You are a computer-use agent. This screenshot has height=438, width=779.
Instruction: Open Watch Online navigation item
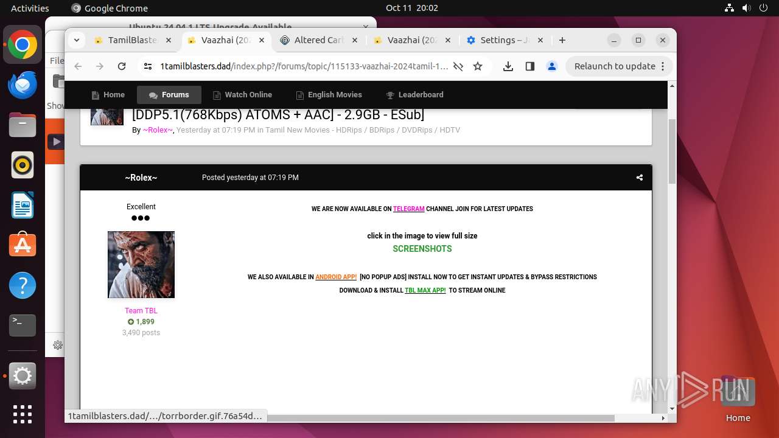[x=242, y=95]
